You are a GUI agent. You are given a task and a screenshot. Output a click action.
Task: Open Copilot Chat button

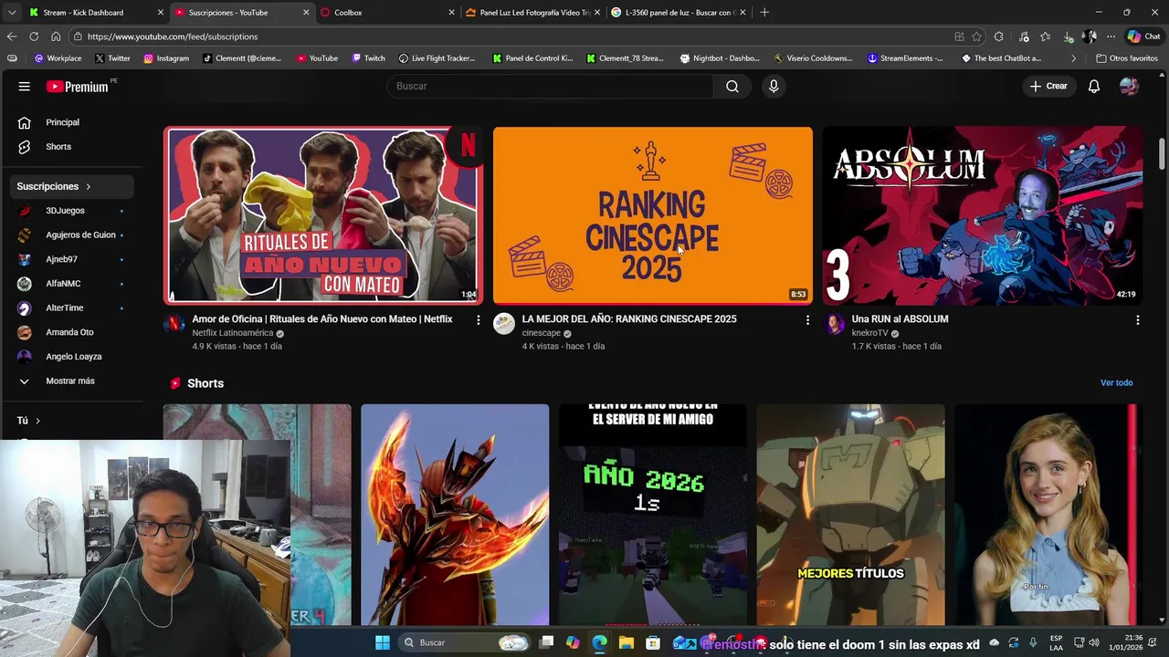pyautogui.click(x=1143, y=36)
